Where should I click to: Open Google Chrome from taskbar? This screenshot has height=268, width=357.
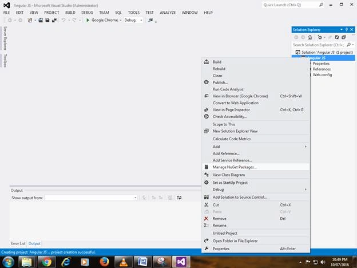pos(46,262)
